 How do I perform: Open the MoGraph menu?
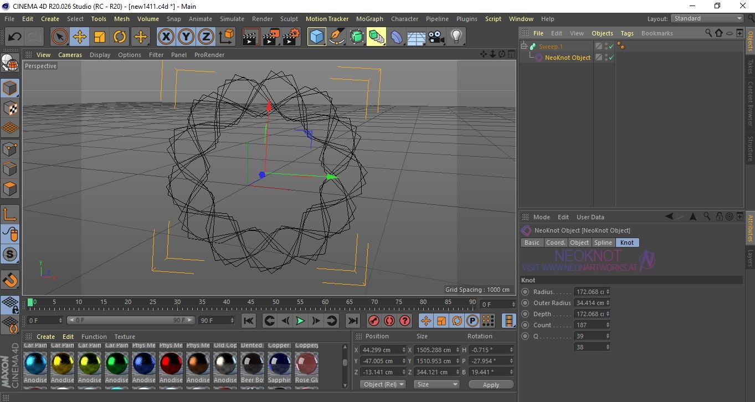(x=369, y=19)
